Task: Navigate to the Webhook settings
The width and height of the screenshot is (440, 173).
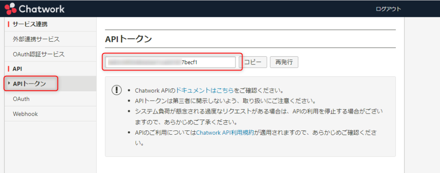Action: [25, 114]
